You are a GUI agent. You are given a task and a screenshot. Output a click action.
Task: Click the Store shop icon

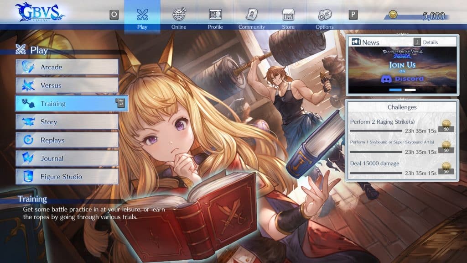[x=288, y=14]
